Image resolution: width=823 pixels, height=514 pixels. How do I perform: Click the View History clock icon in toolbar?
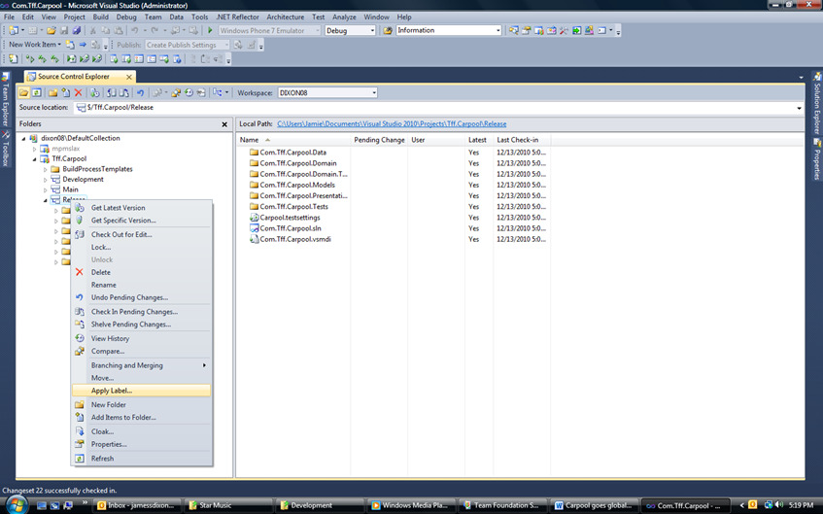(x=189, y=93)
